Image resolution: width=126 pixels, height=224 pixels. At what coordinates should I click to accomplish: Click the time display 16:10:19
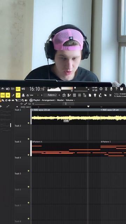[37, 89]
